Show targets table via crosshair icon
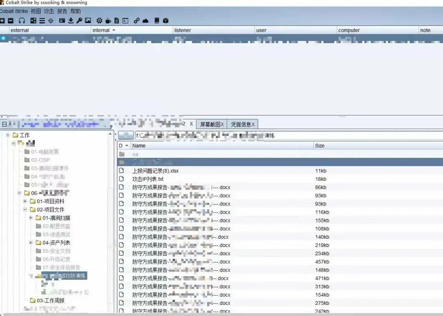Viewport: 443px width, 316px height. coord(51,21)
